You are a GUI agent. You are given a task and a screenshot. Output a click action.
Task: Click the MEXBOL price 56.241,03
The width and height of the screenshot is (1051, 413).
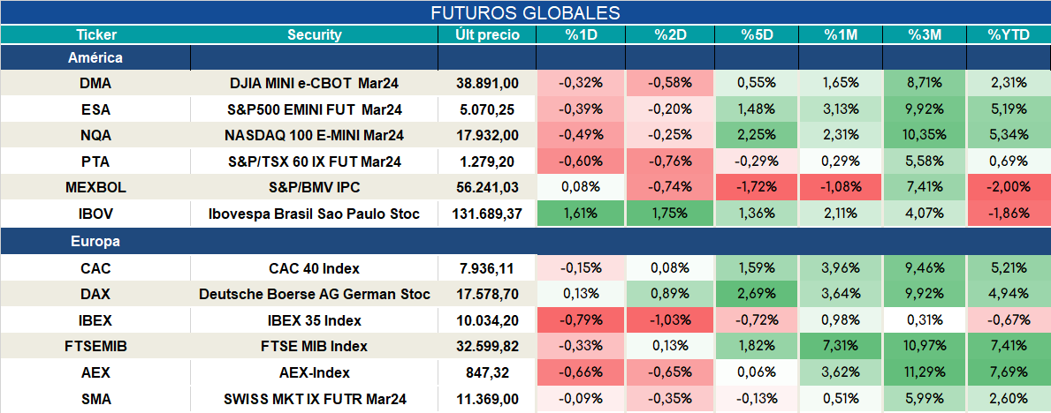click(487, 189)
